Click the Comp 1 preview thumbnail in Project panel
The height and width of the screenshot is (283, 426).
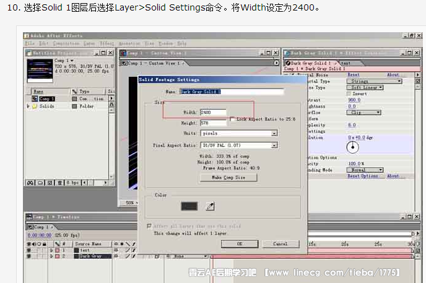(40, 71)
